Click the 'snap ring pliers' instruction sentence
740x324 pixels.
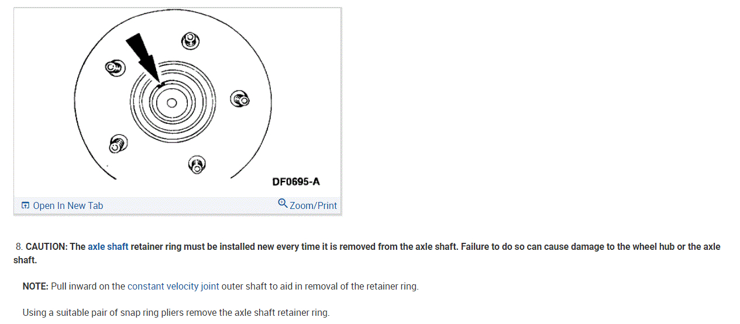pos(176,313)
